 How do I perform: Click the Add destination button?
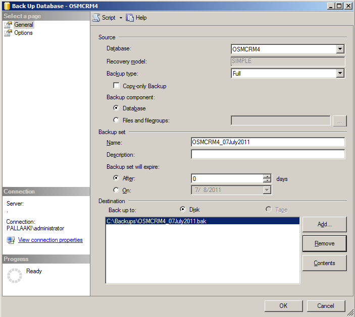324,224
